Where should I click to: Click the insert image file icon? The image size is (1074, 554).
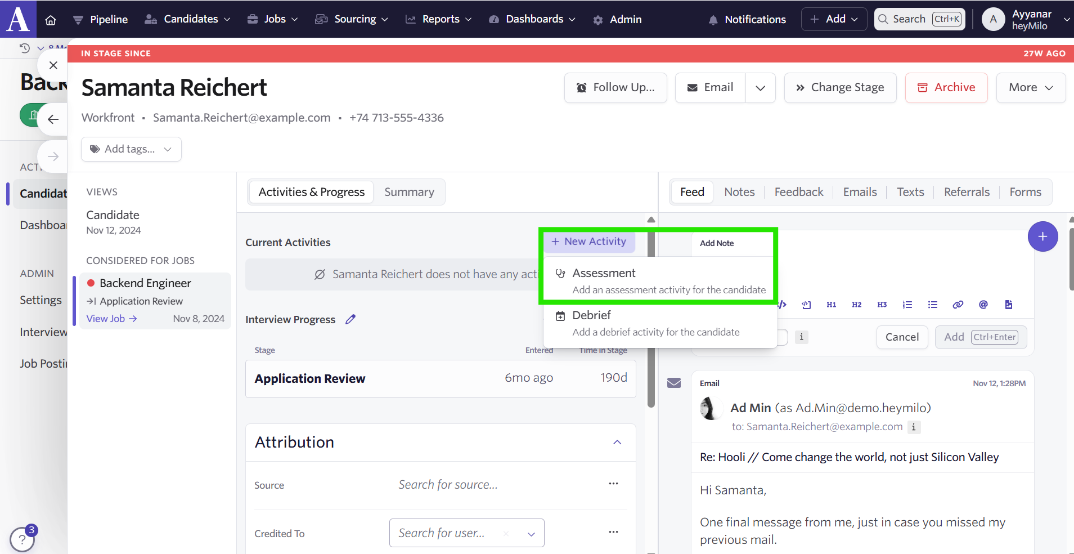coord(1008,305)
